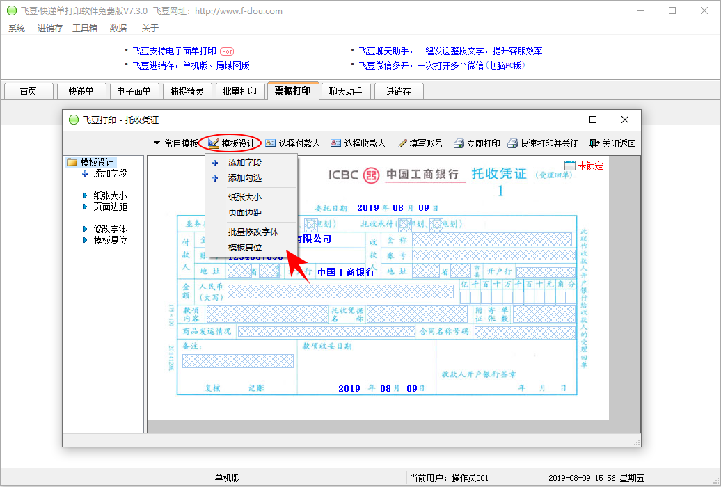
Task: Click the select payee card icon
Action: (x=335, y=143)
